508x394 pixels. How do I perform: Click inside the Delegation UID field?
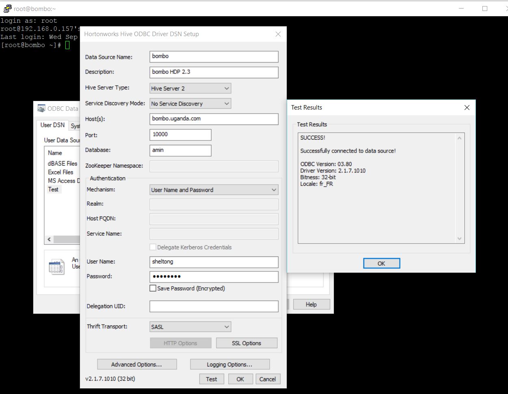click(214, 306)
